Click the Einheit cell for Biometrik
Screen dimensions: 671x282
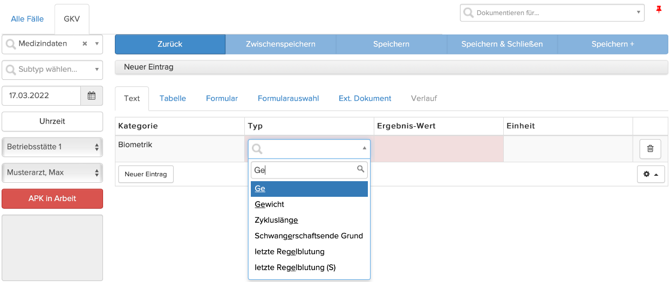click(568, 149)
